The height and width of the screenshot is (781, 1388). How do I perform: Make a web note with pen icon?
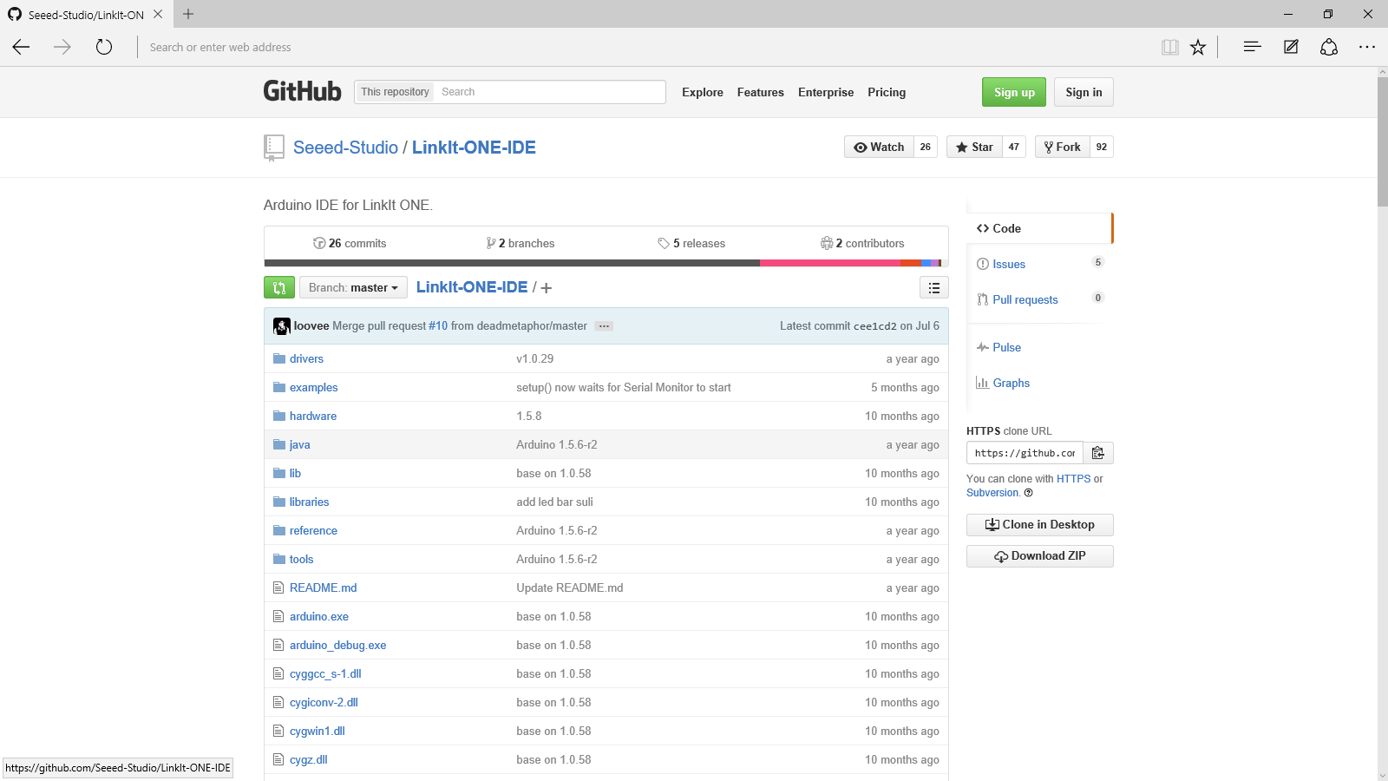[x=1291, y=47]
